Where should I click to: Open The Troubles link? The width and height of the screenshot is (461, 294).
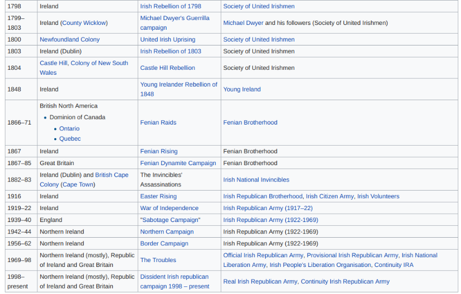pyautogui.click(x=158, y=260)
